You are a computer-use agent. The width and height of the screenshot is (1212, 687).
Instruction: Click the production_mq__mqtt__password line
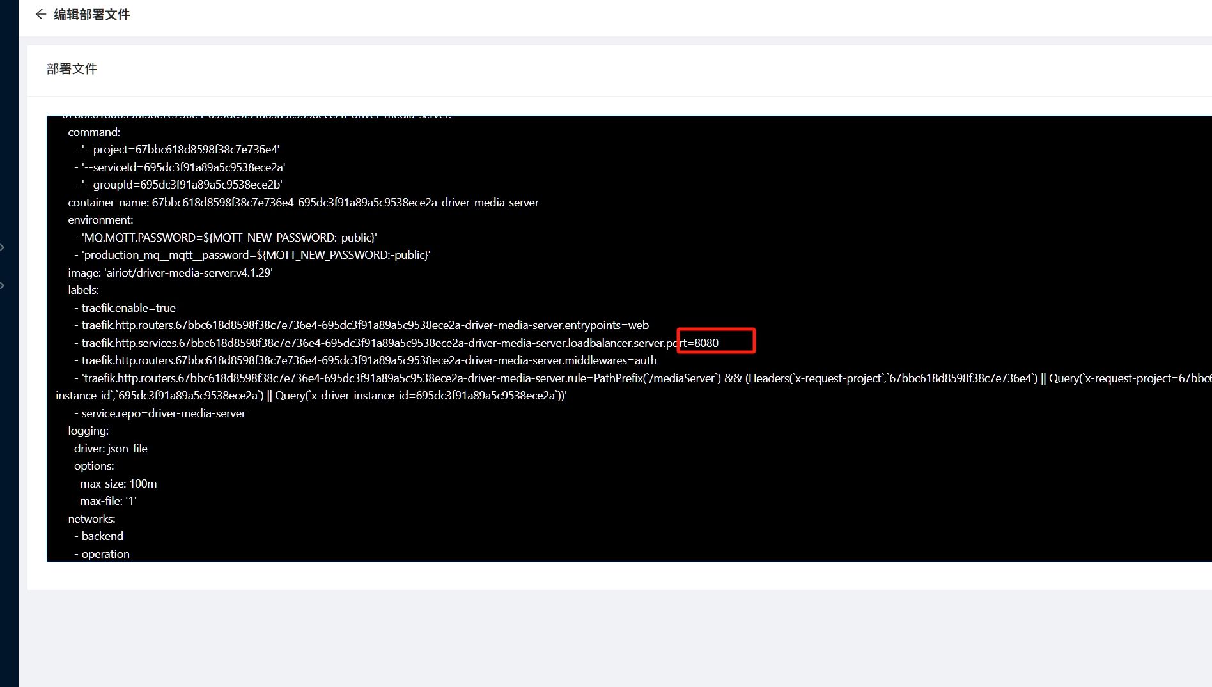pos(256,255)
